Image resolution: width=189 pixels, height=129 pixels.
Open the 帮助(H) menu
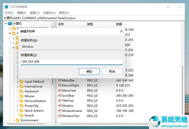tap(64, 13)
